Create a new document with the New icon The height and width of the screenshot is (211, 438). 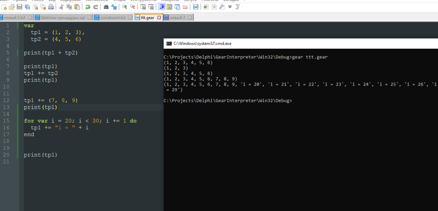click(4, 7)
